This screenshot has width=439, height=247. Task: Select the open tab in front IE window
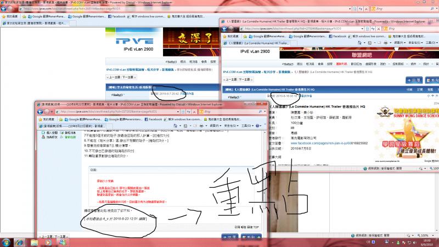click(72, 126)
